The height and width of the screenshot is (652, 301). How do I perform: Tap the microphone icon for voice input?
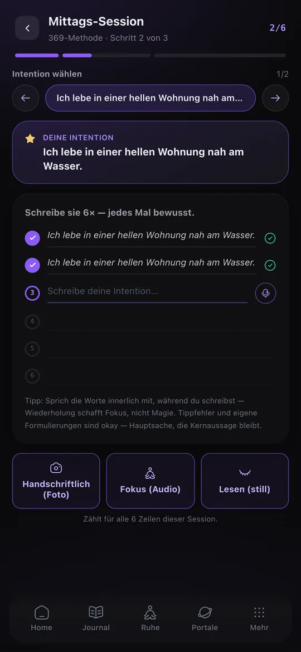click(266, 293)
